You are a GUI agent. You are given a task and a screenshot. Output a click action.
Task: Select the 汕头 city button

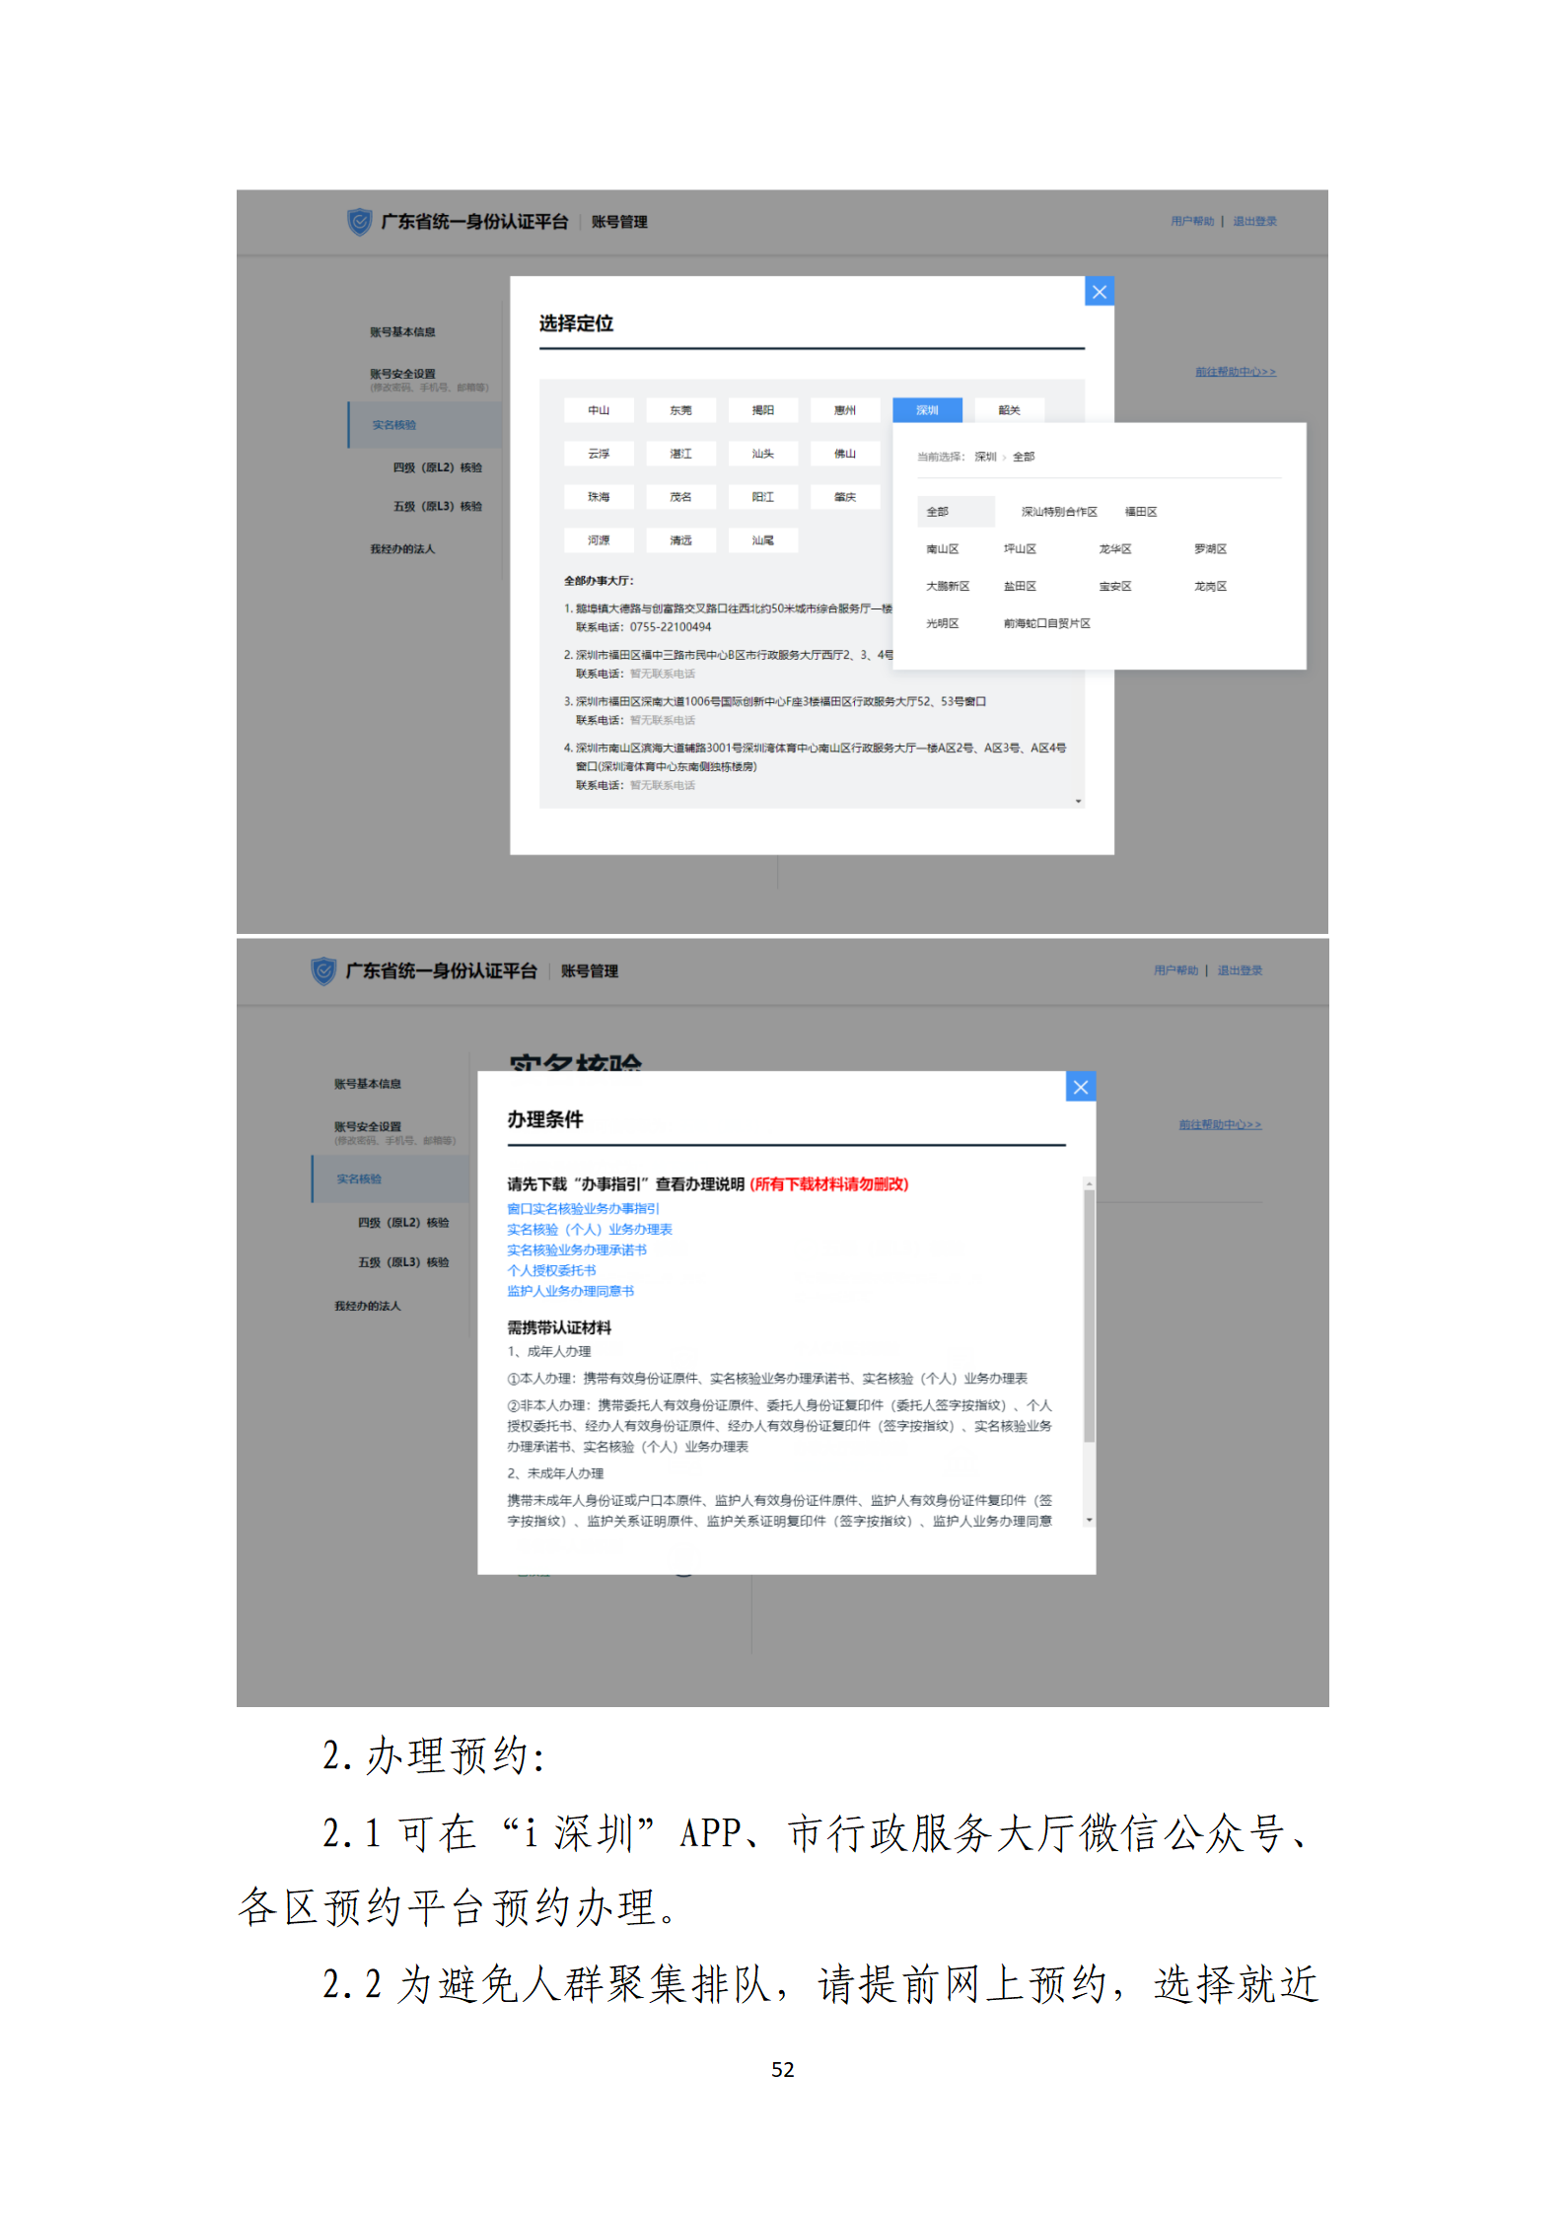pos(762,454)
